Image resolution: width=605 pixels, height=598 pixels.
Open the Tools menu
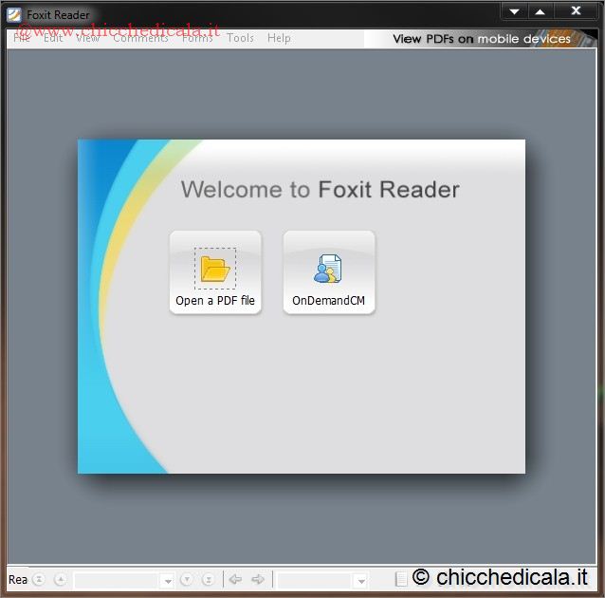pos(240,38)
